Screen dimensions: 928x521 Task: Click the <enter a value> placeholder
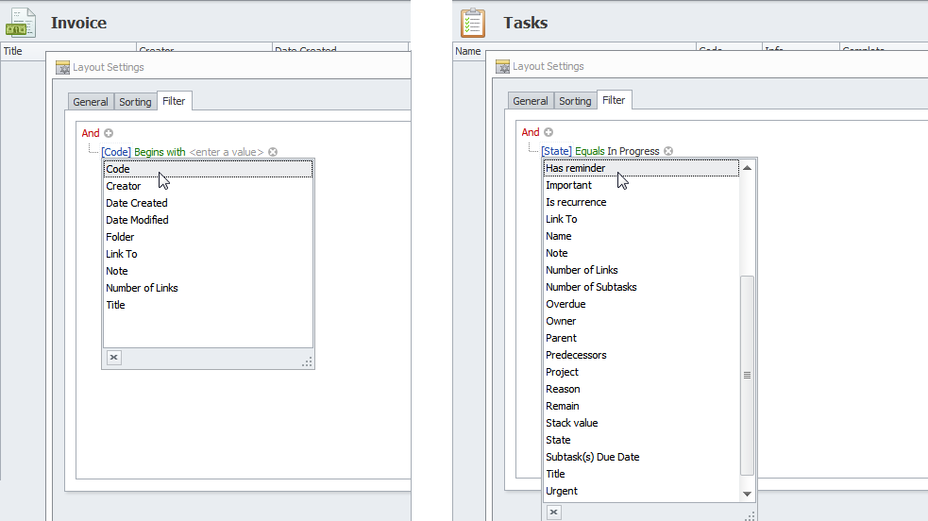coord(227,152)
